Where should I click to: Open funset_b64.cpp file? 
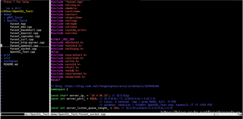[x=21, y=27]
